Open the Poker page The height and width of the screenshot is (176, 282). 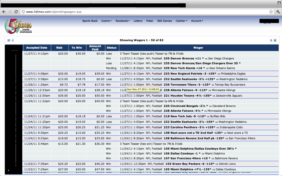150,21
